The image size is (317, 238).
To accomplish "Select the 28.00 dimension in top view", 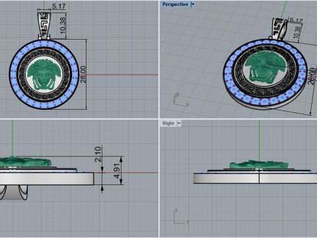I will [x=83, y=75].
